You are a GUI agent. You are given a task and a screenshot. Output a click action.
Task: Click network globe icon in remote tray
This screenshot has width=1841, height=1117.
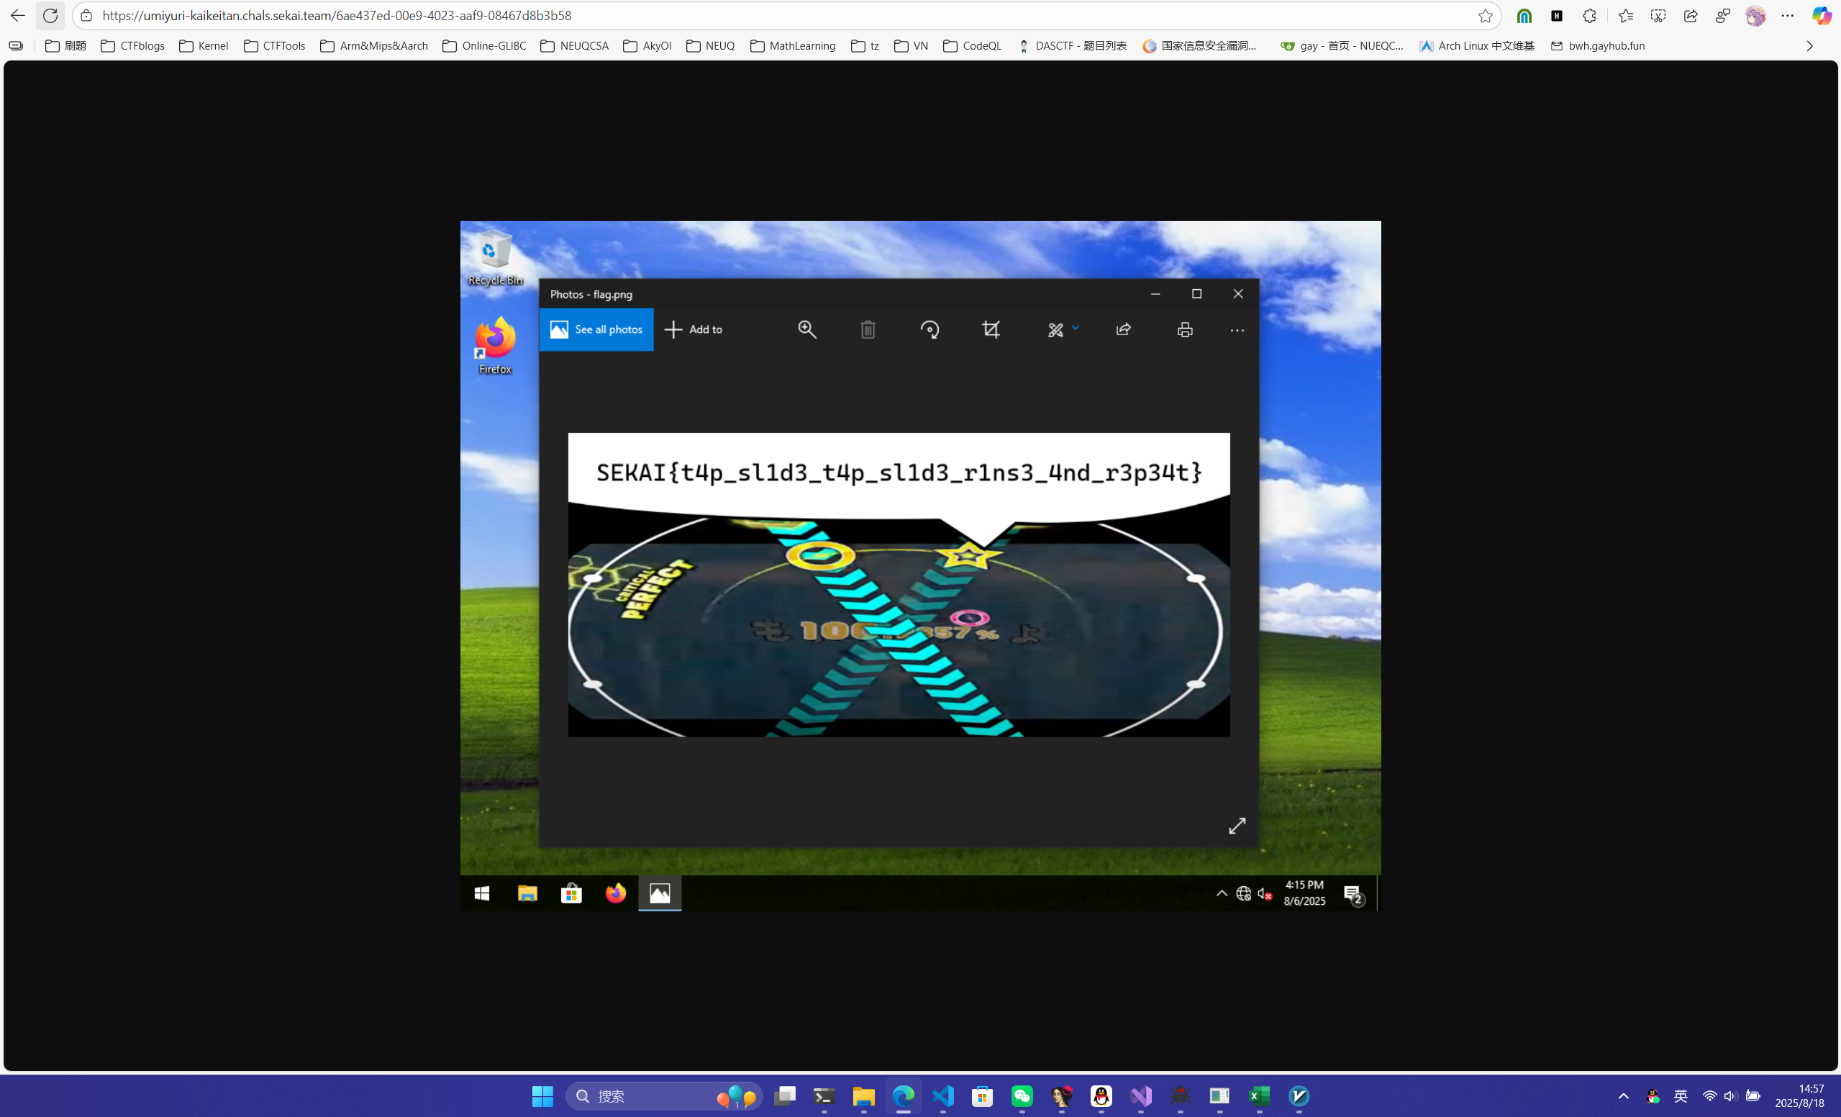pos(1243,893)
